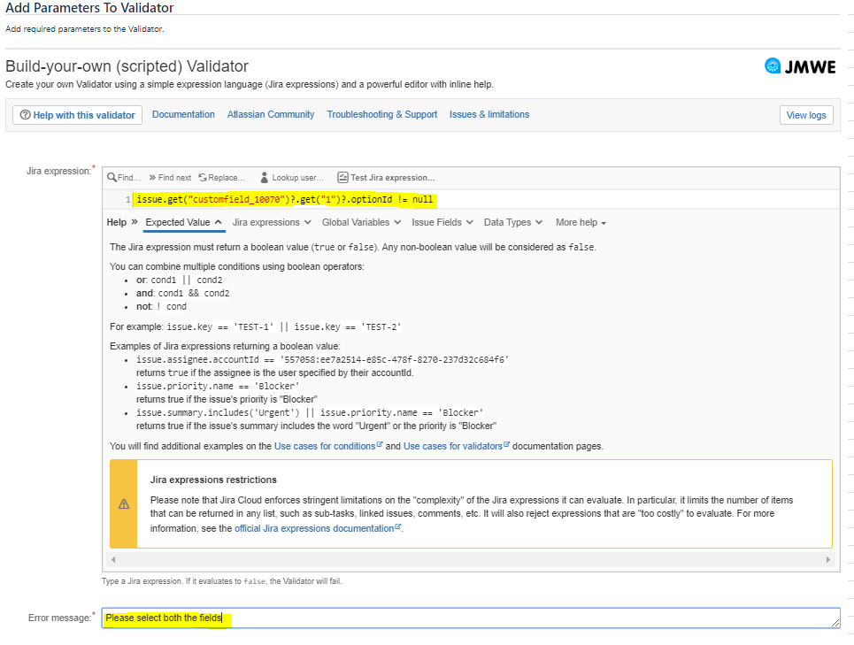Image resolution: width=854 pixels, height=645 pixels.
Task: Open the Find search tool
Action: point(124,178)
